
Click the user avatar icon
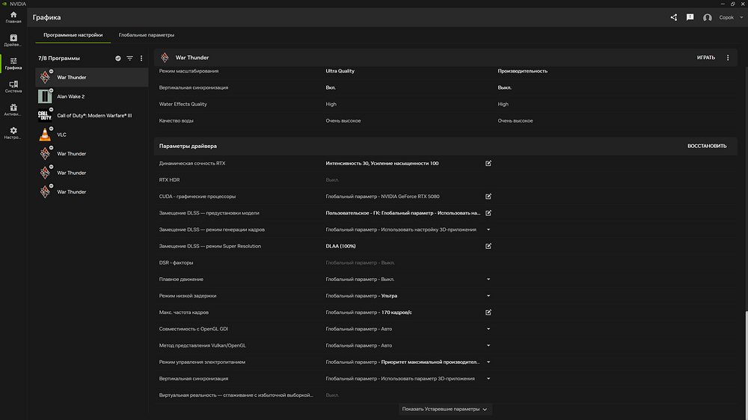tap(707, 18)
